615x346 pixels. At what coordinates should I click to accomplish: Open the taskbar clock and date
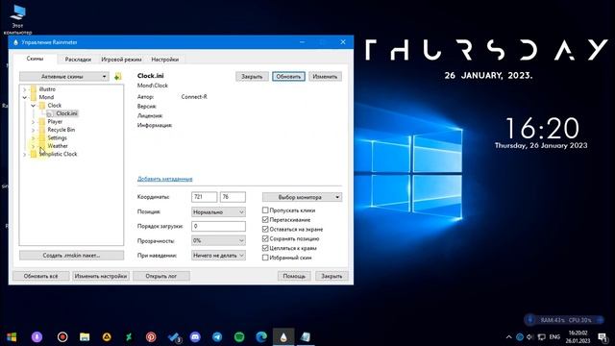pyautogui.click(x=578, y=337)
